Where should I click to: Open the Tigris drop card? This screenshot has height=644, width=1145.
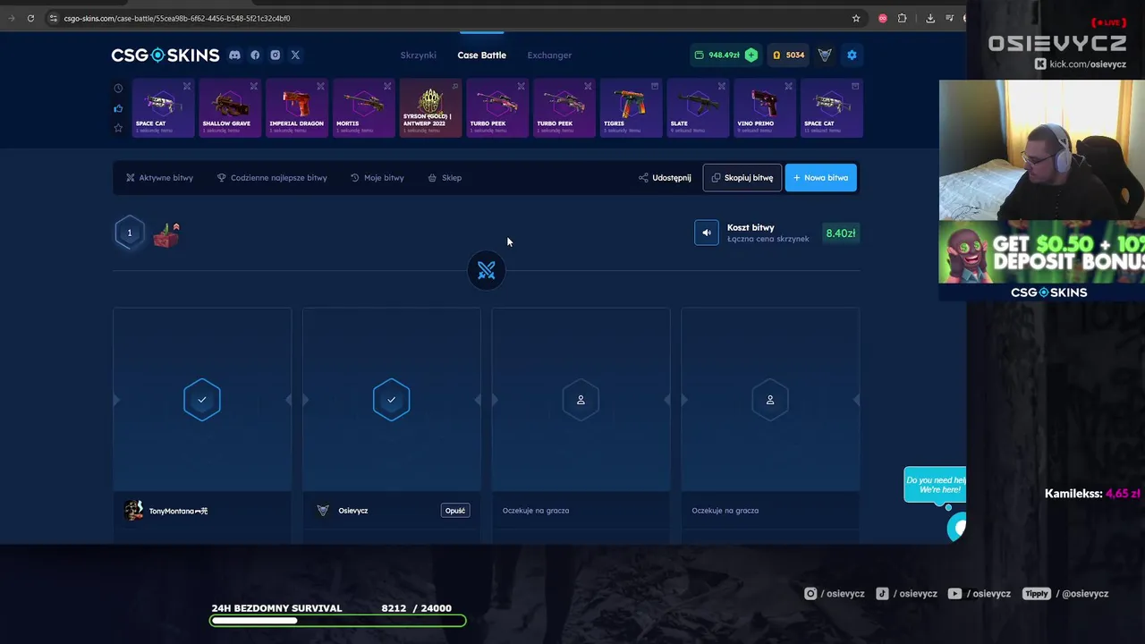(631, 108)
